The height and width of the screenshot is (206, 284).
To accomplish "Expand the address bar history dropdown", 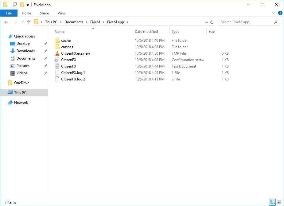I will coord(207,22).
